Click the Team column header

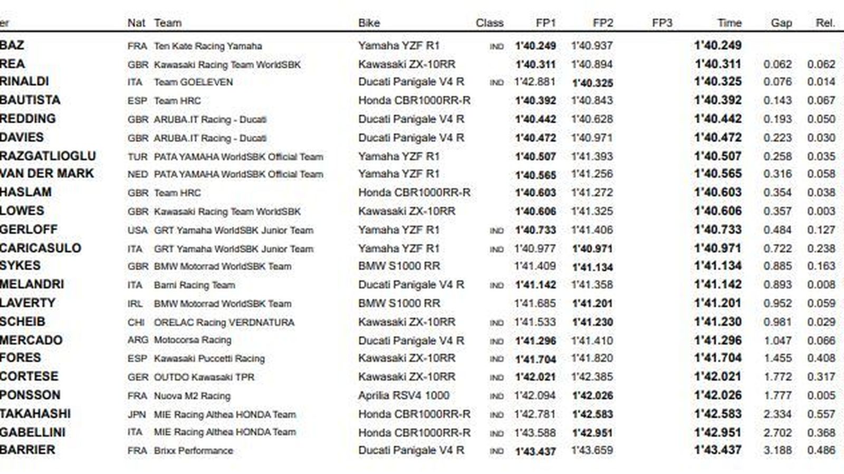168,23
